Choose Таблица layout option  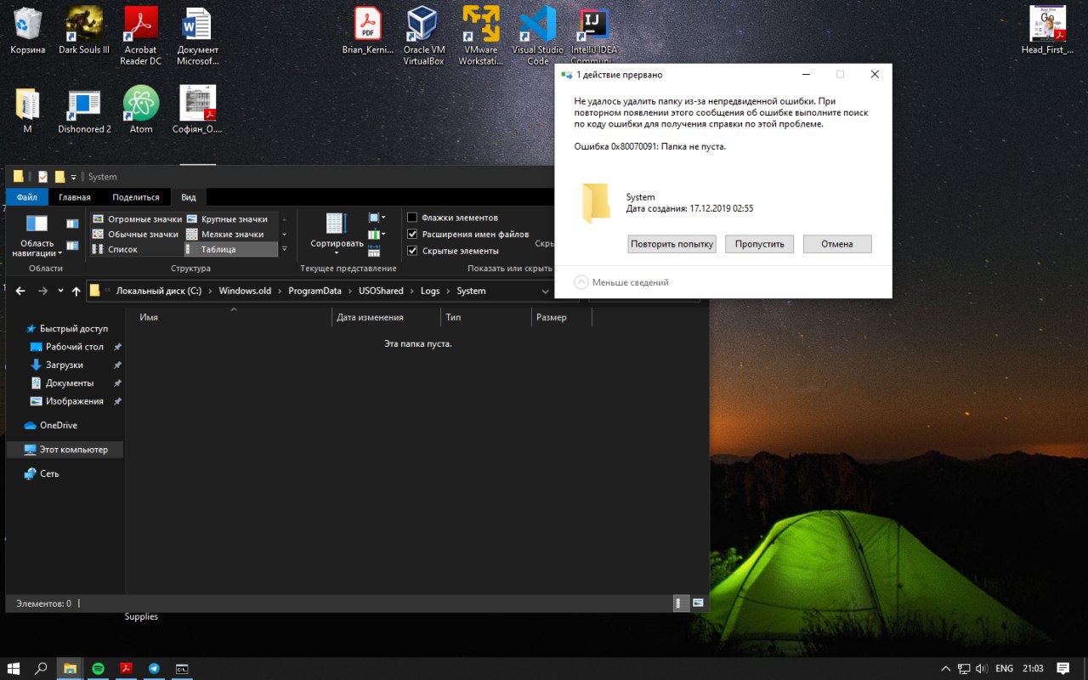coord(230,249)
